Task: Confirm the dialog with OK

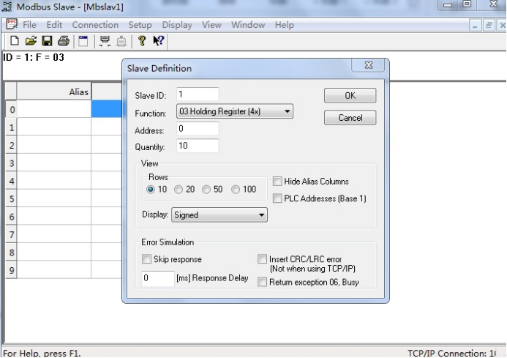Action: 350,95
